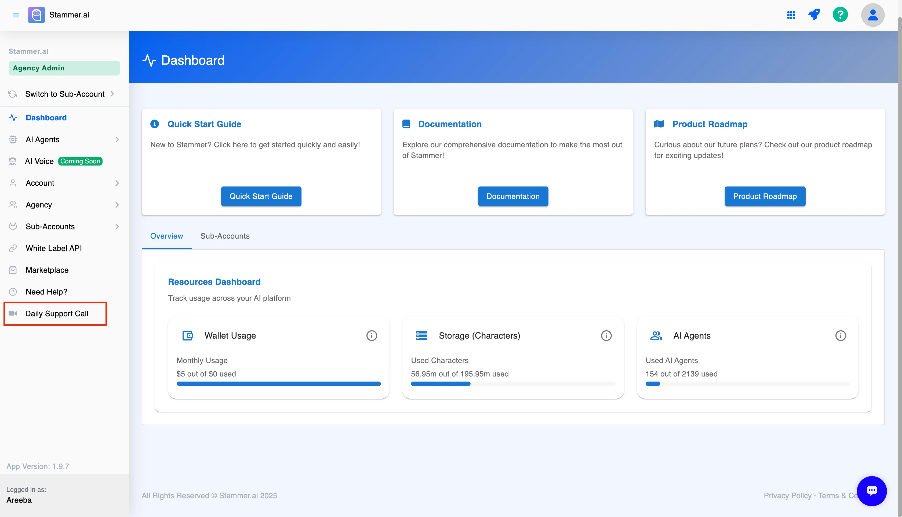
Task: Open Switch to Sub-Account selector
Action: (64, 94)
